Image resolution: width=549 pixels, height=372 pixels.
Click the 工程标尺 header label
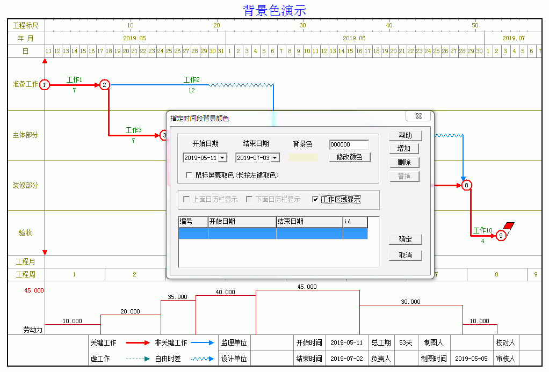pyautogui.click(x=26, y=26)
